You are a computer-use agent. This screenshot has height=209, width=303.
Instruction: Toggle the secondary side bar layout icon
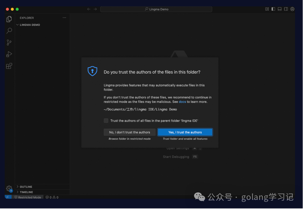(x=286, y=9)
